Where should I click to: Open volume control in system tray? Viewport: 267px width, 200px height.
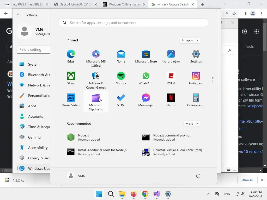tap(243, 194)
